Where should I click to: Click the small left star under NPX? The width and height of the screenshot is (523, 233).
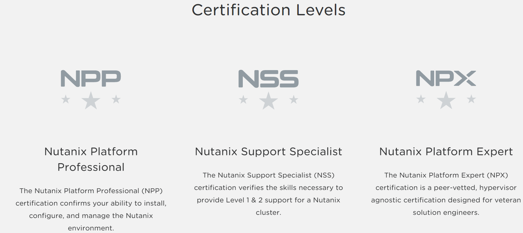(421, 99)
